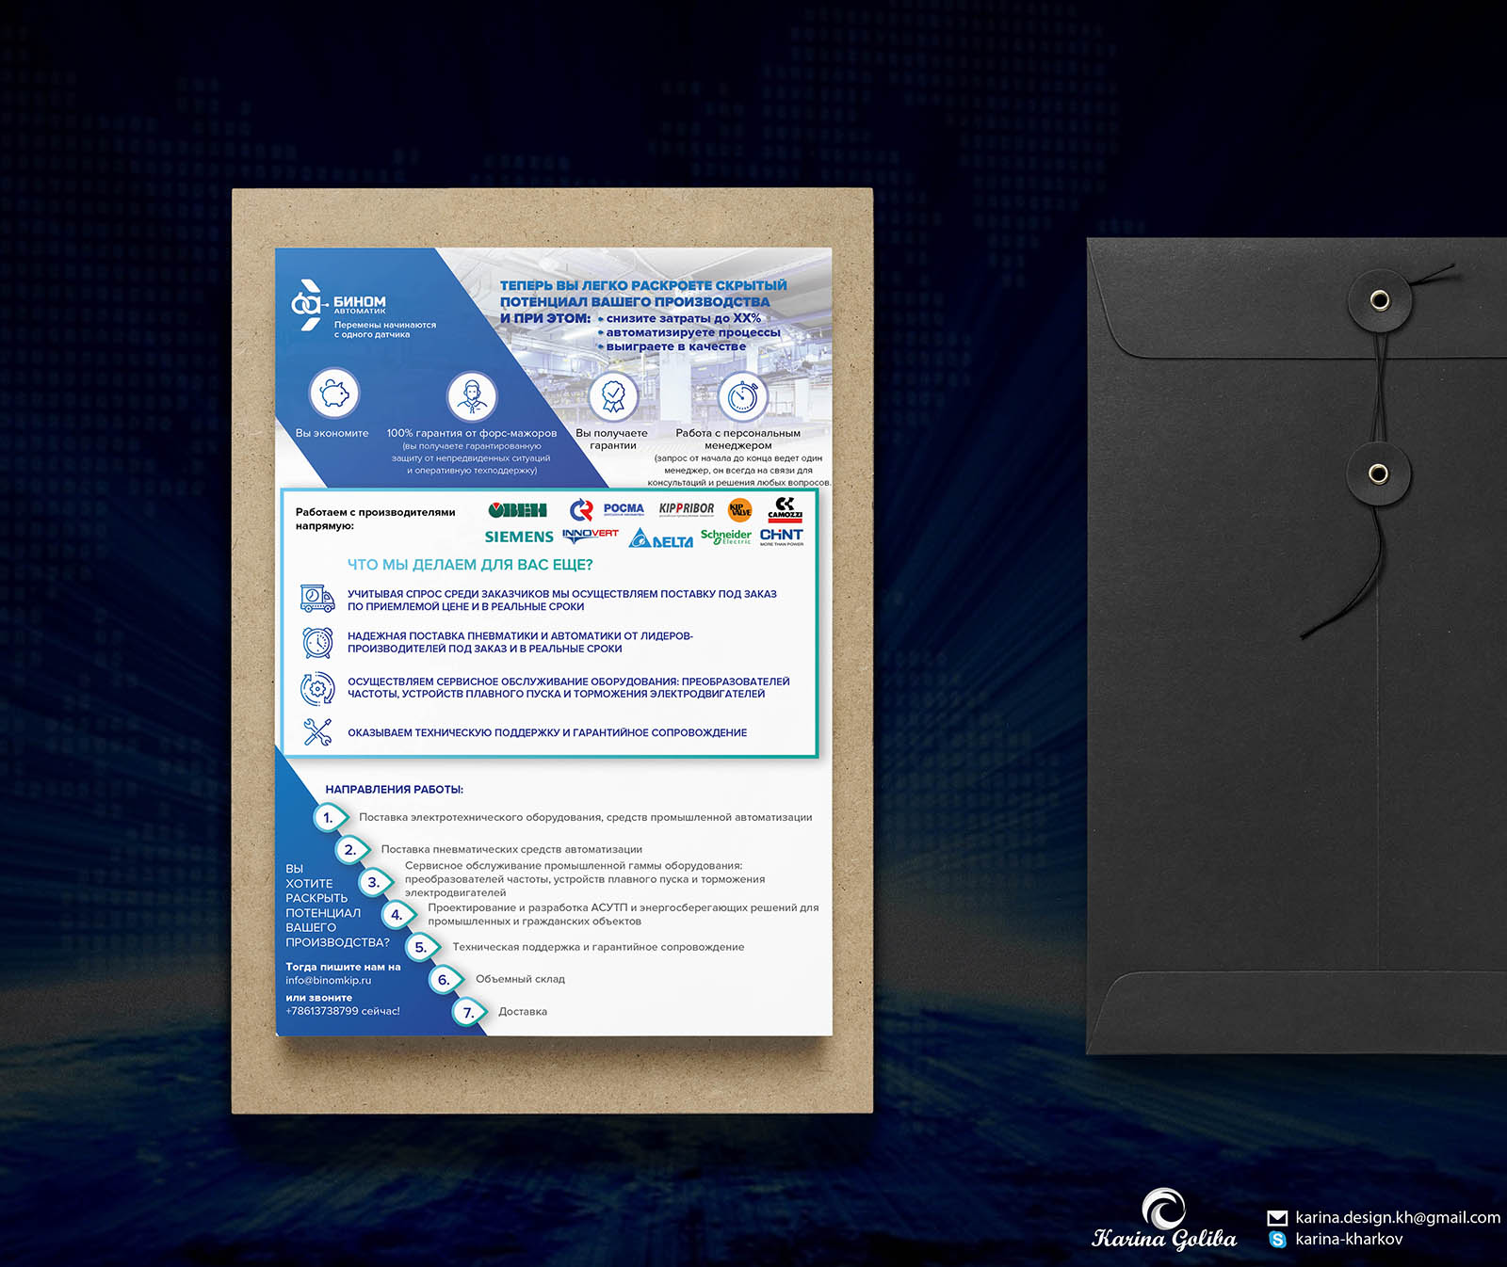Screen dimensions: 1507x1267
Task: Select the stopwatch icon for personal manager
Action: pyautogui.click(x=743, y=396)
